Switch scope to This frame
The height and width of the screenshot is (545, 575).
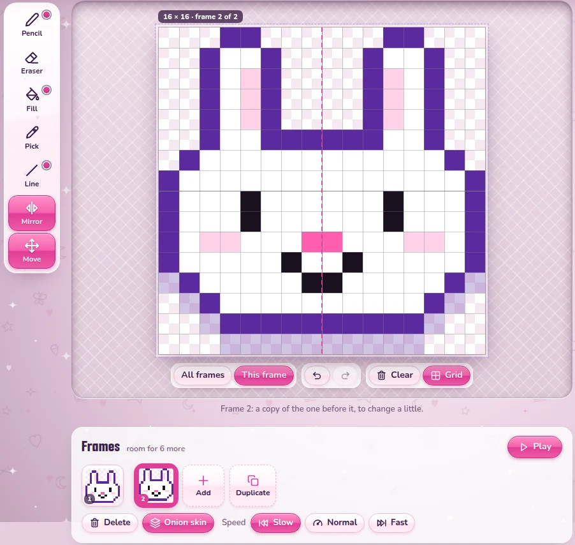tap(264, 375)
